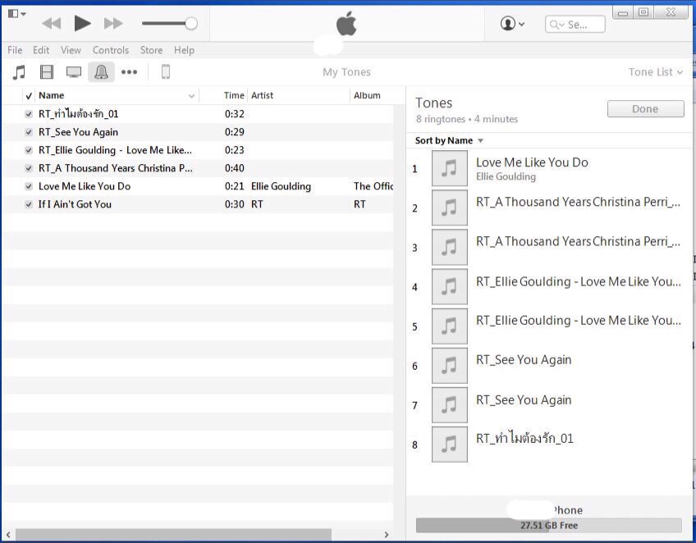Select artwork of tone number 2

pyautogui.click(x=449, y=208)
